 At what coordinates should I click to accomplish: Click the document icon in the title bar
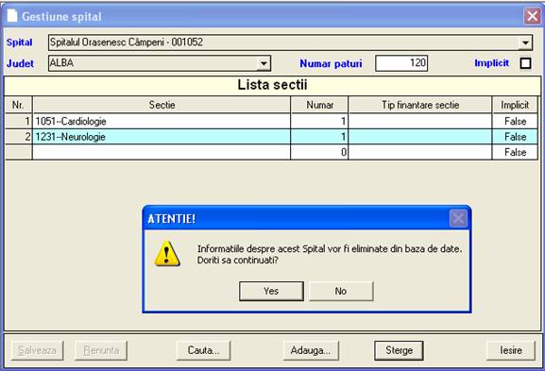coord(12,16)
